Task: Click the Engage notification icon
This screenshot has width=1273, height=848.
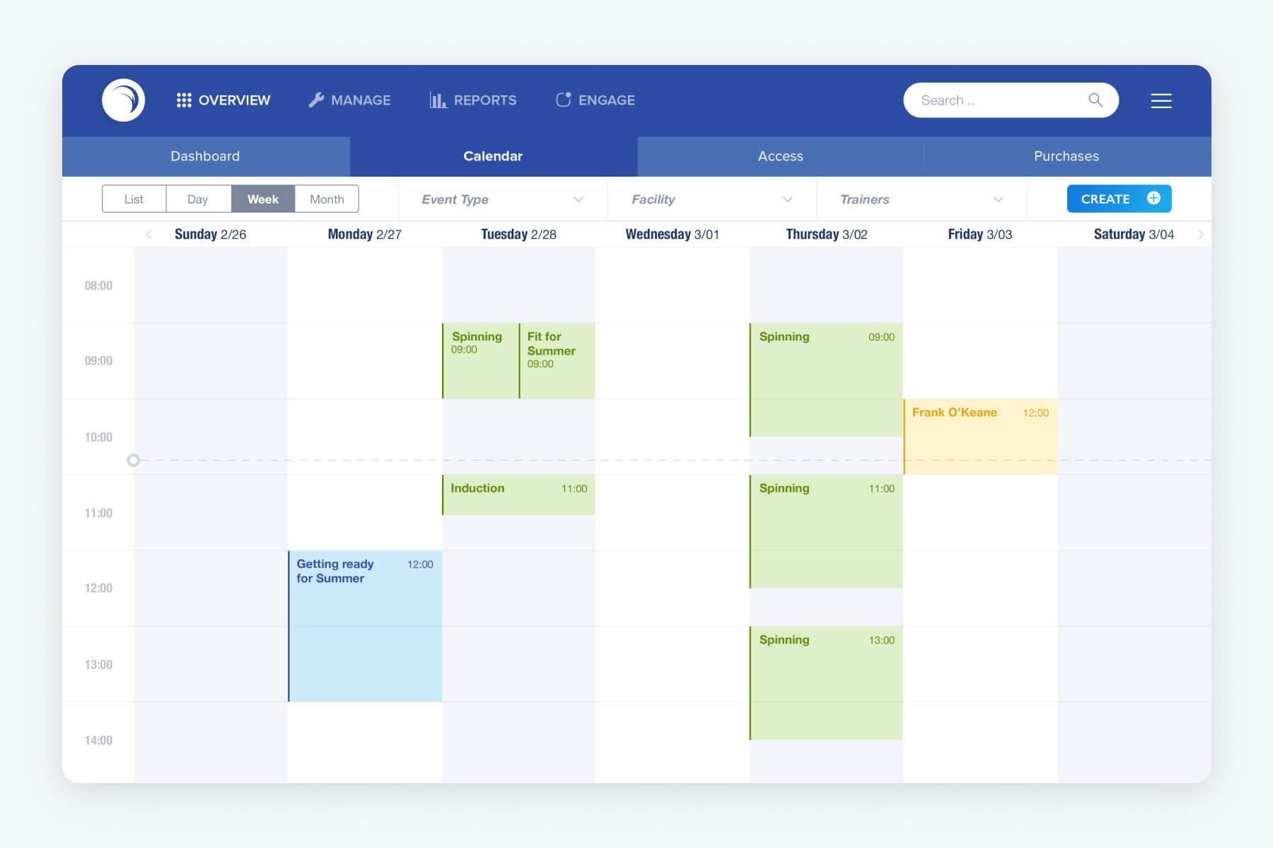Action: (564, 100)
